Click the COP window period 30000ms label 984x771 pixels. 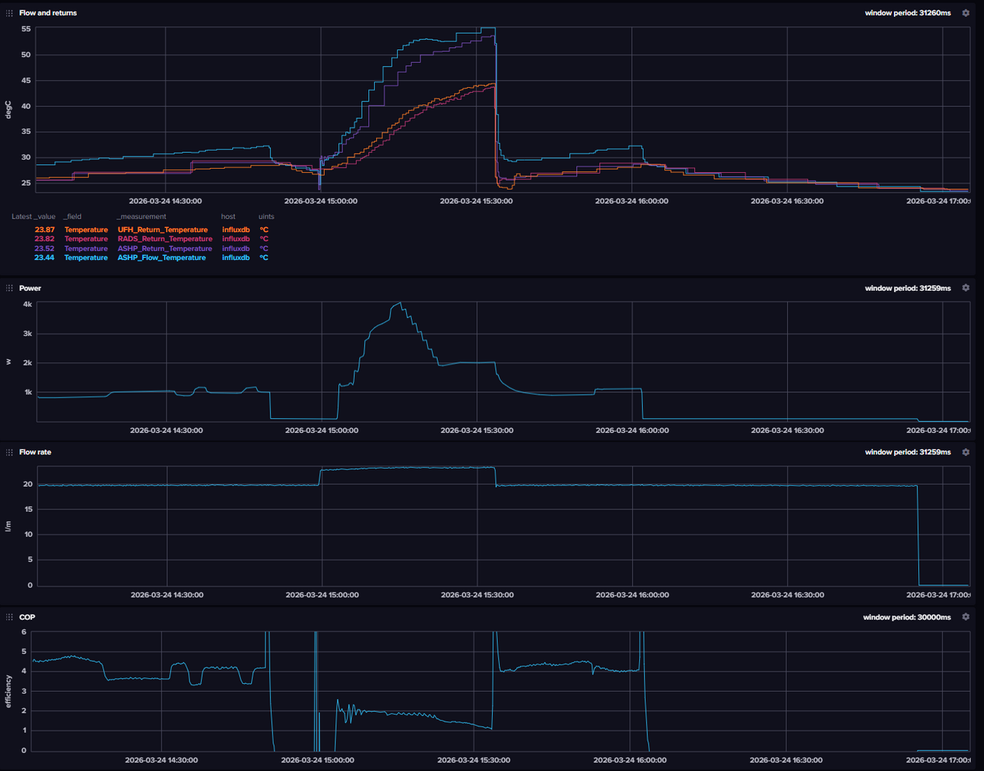click(907, 617)
